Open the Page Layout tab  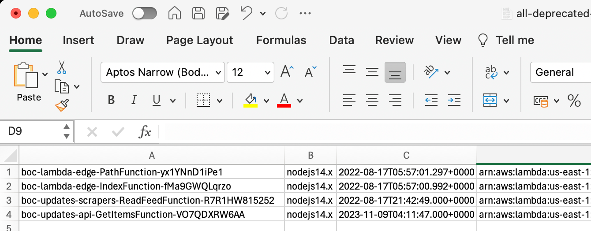coord(199,40)
